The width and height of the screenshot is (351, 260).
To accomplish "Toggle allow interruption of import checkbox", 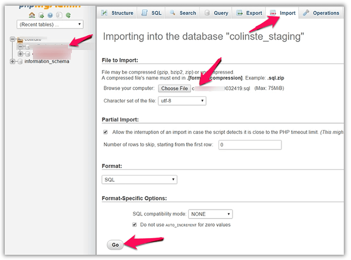I will coord(105,132).
